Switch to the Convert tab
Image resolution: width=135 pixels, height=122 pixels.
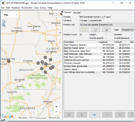pos(68,12)
